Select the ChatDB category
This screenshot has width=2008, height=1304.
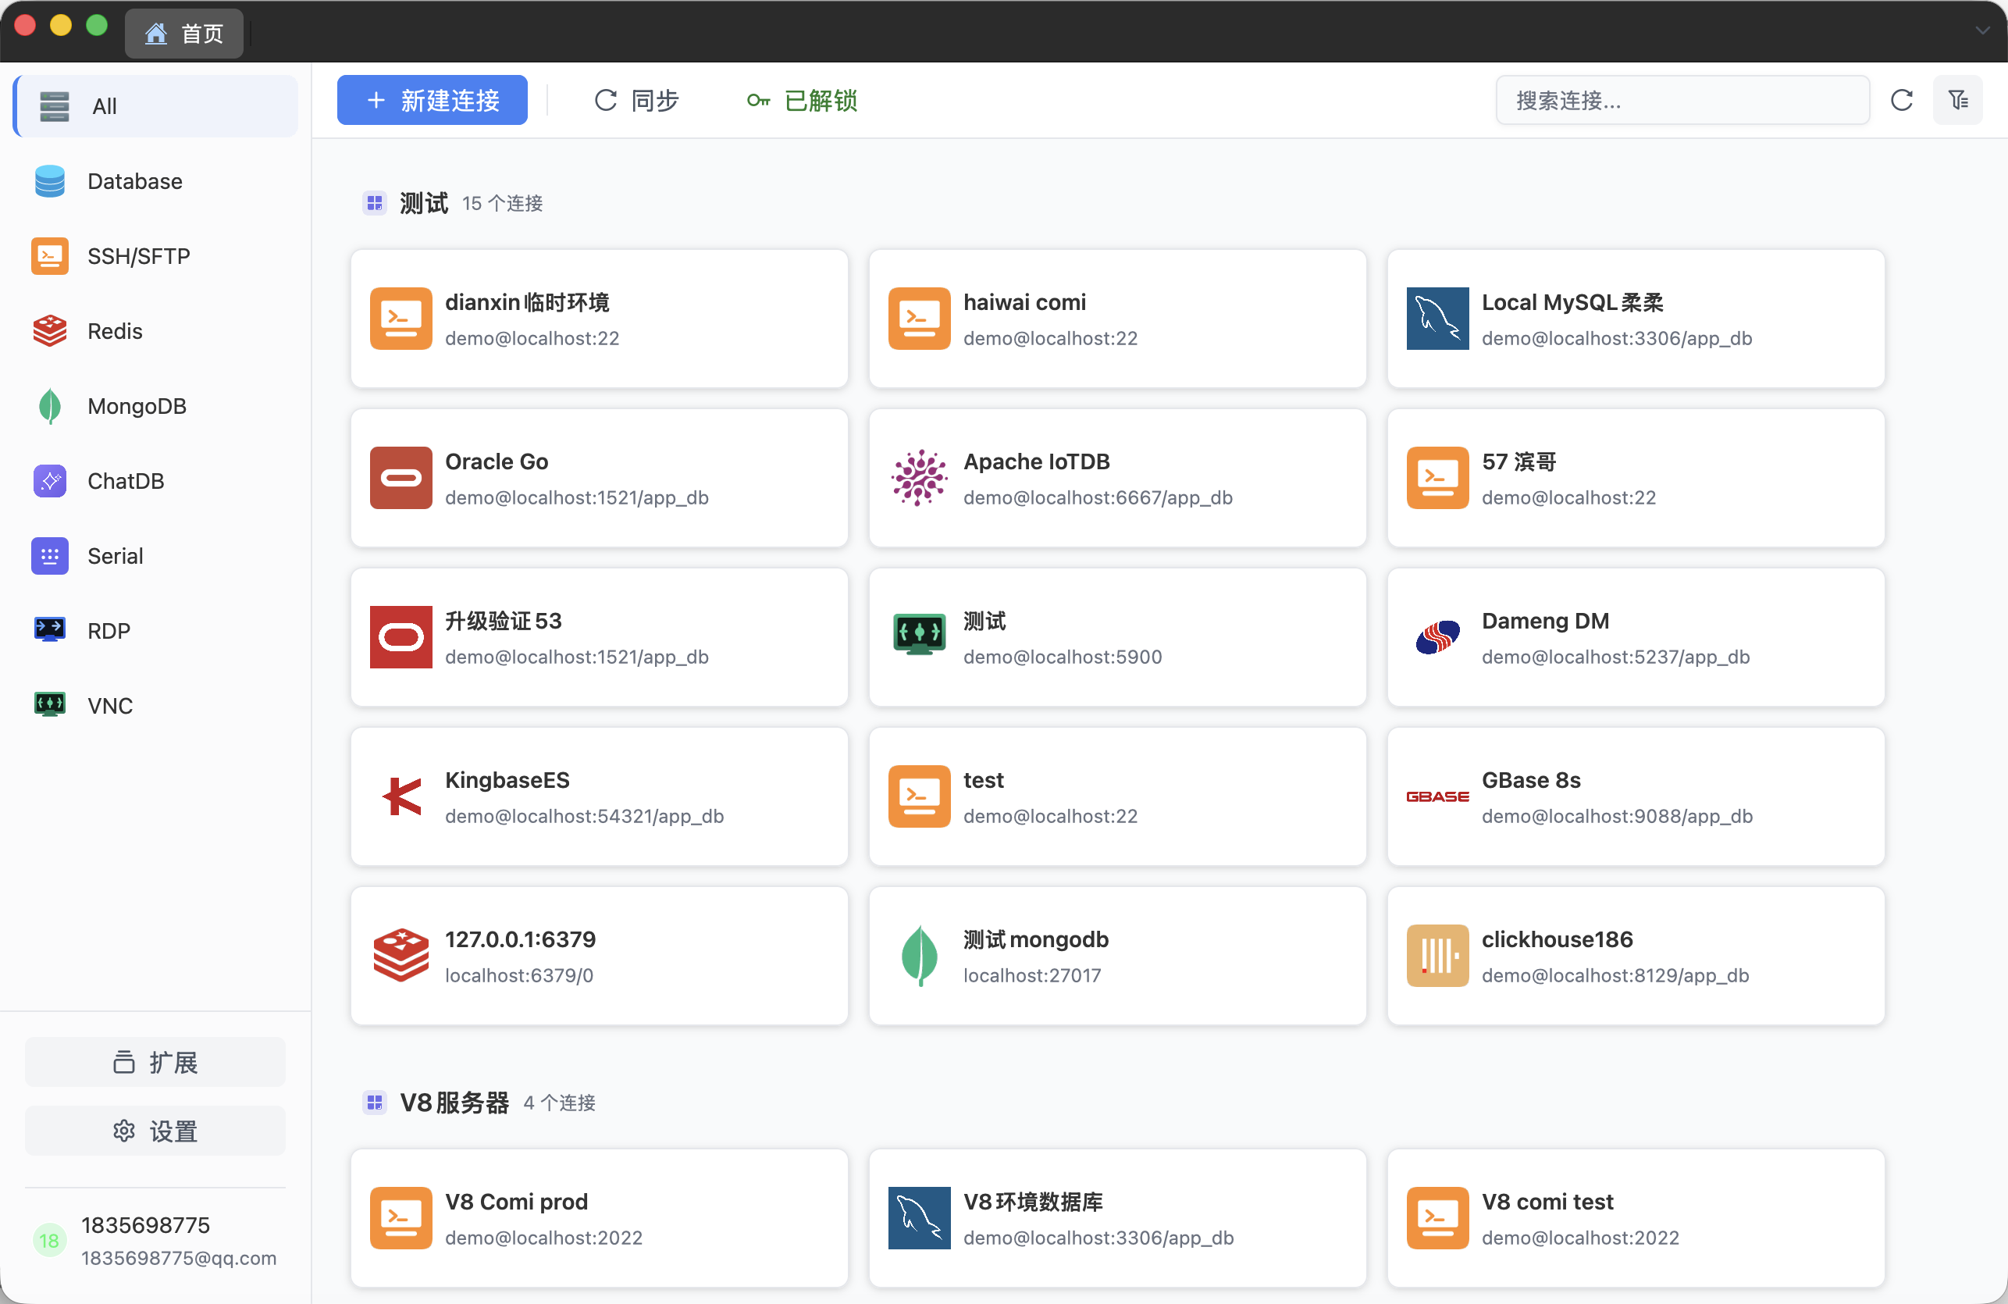[x=156, y=481]
